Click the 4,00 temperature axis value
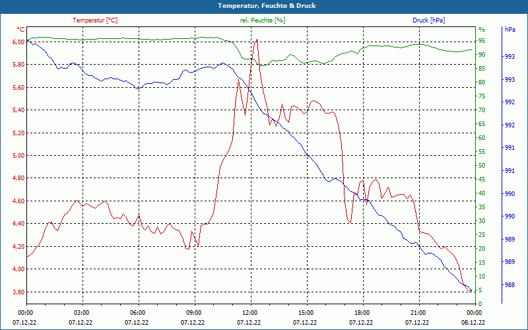This screenshot has width=528, height=330. coord(19,269)
